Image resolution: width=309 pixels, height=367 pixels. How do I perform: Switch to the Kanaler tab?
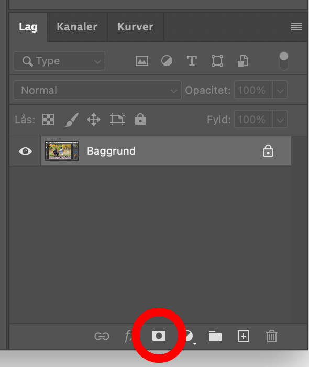77,27
